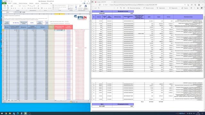Open the Edge profile avatar icon

point(199,5)
